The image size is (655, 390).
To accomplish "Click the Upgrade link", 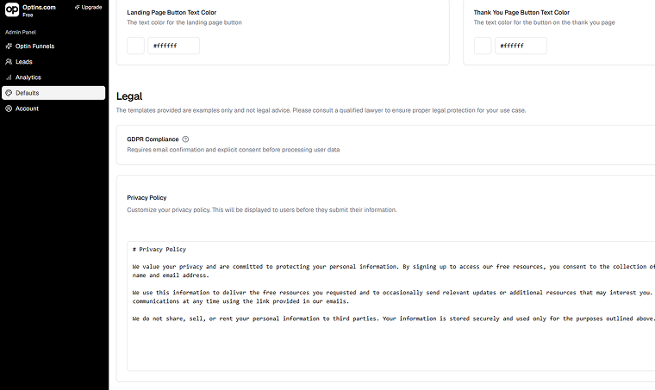I will [91, 7].
